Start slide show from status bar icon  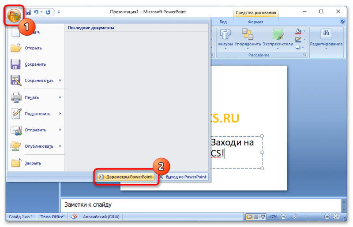coord(263,217)
